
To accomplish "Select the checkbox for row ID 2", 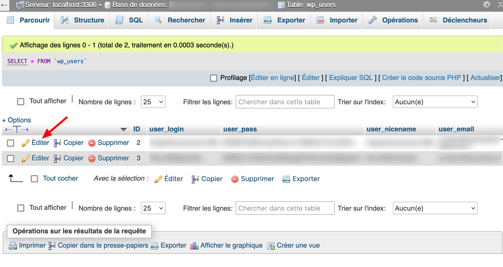I will pos(11,143).
